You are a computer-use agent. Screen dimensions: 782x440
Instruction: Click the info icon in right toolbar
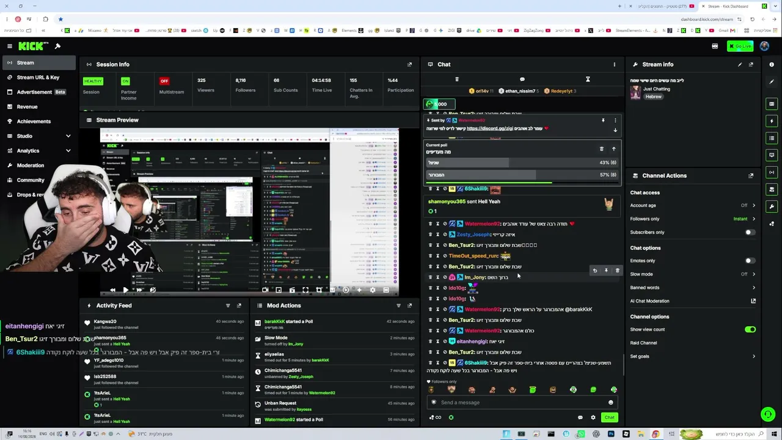(772, 64)
